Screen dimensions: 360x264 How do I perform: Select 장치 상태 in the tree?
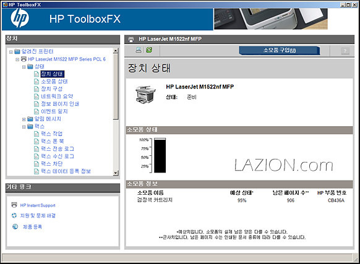[52, 74]
